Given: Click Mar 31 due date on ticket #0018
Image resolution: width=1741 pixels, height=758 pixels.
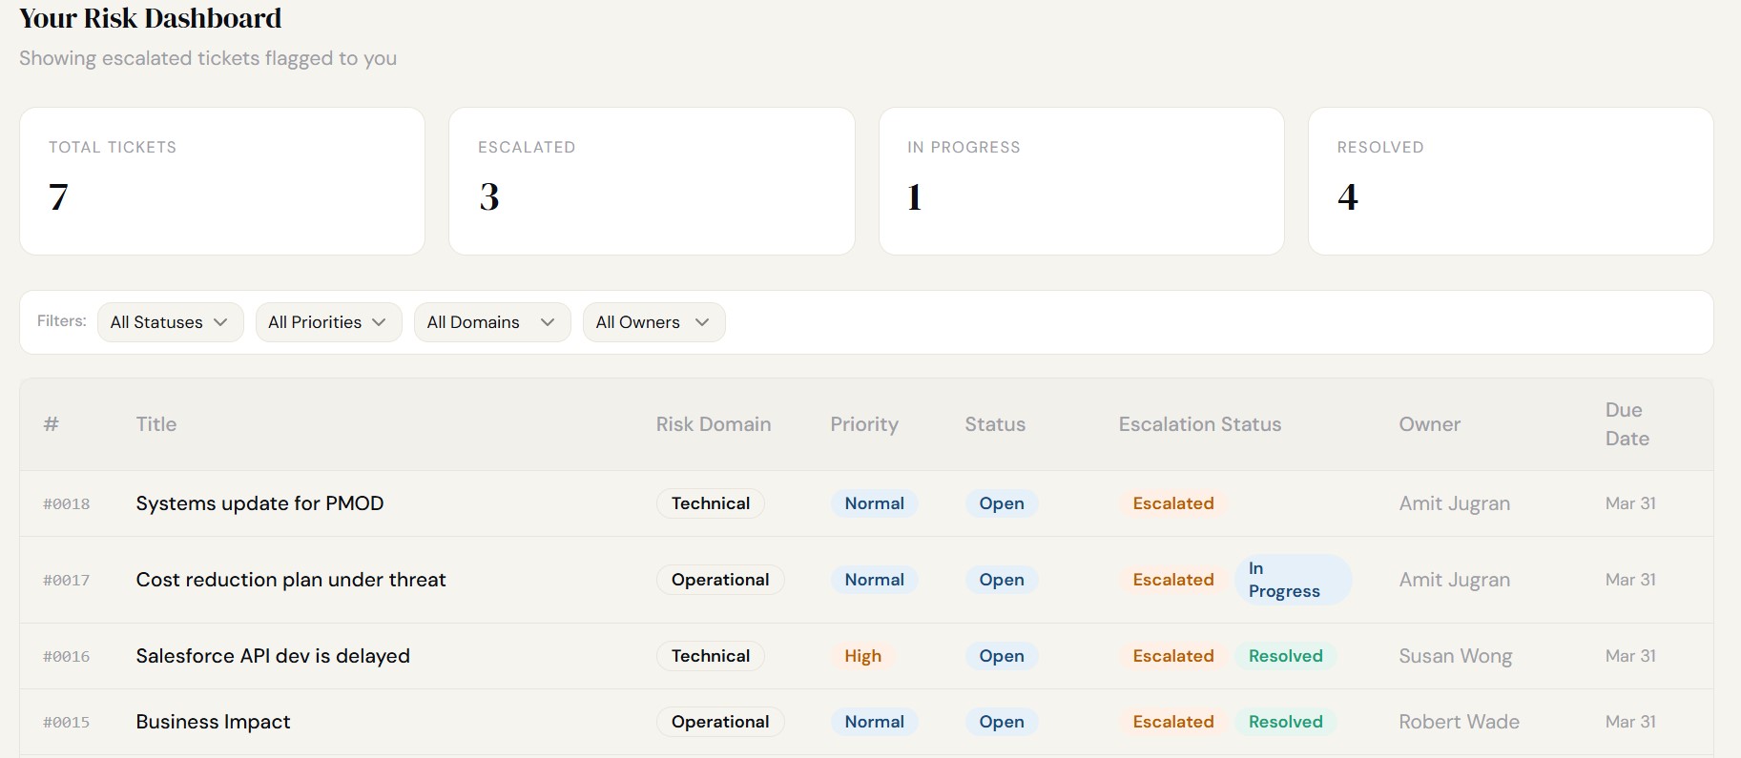Looking at the screenshot, I should coord(1630,503).
